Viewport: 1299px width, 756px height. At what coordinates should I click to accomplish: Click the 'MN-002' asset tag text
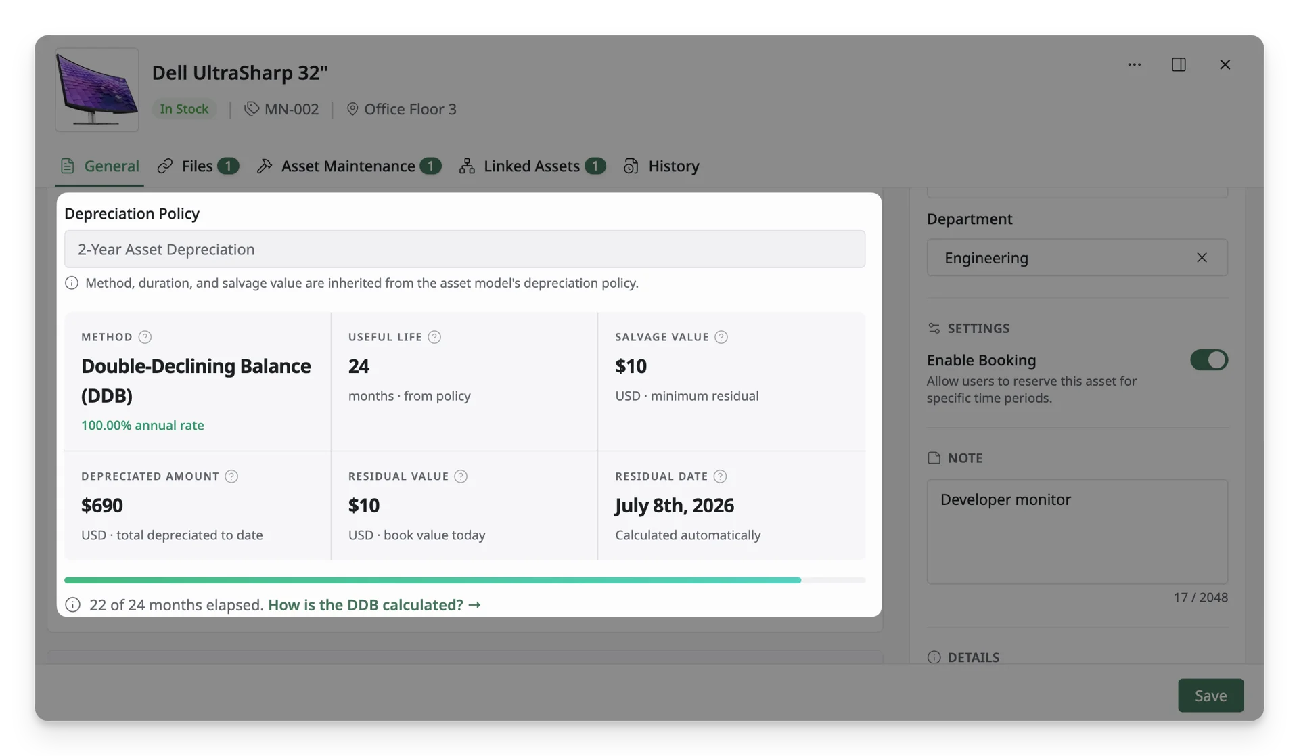292,109
